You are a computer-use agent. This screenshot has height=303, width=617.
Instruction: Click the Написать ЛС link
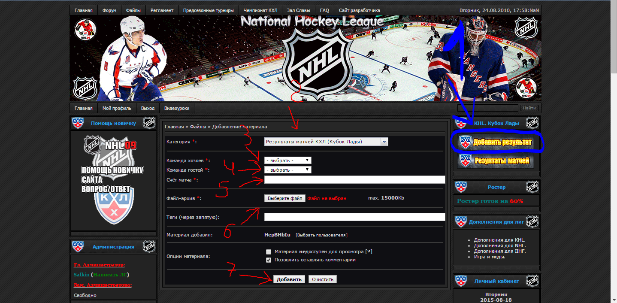(110, 275)
